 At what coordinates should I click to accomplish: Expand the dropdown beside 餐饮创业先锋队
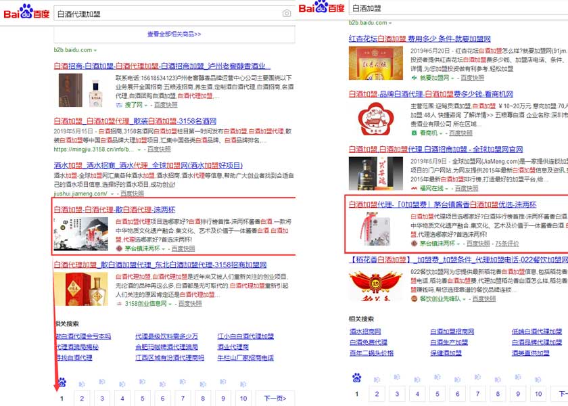pos(464,299)
